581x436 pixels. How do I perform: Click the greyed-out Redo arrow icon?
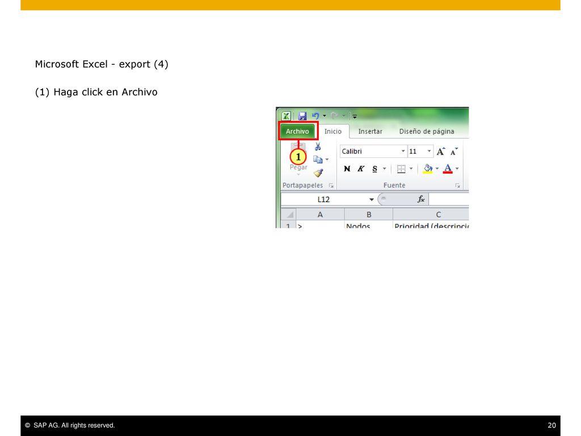point(334,116)
